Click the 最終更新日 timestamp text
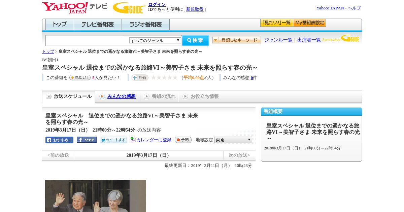 pos(208,166)
